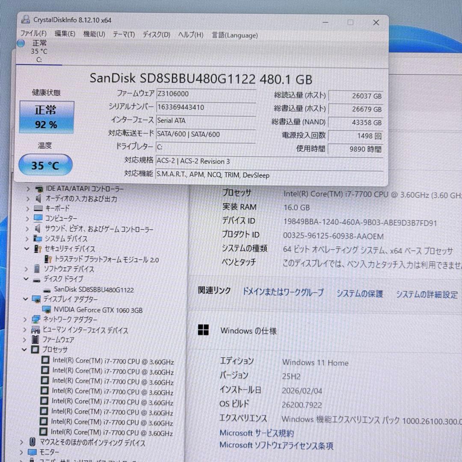Viewport: 462px width, 462px height.
Task: Click the mouse and pointing devices icon
Action: tap(33, 441)
